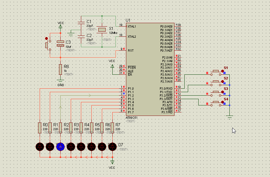Select capacitor C1 symbol
This screenshot has height=177, width=270.
pos(81,23)
